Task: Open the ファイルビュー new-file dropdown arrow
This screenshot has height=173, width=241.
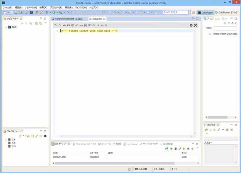Action: (23, 136)
